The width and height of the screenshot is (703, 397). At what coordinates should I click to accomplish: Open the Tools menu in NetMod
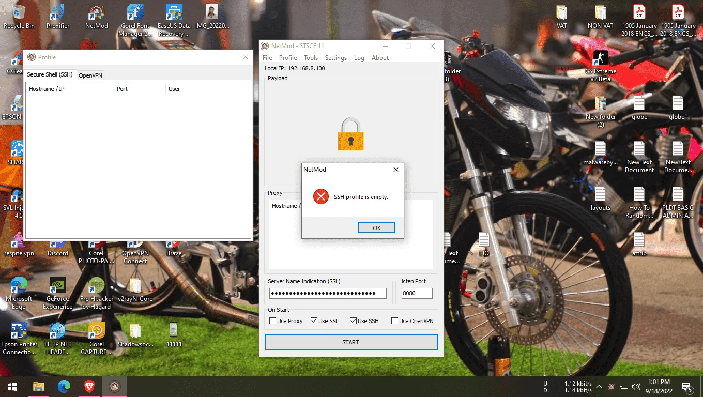311,58
